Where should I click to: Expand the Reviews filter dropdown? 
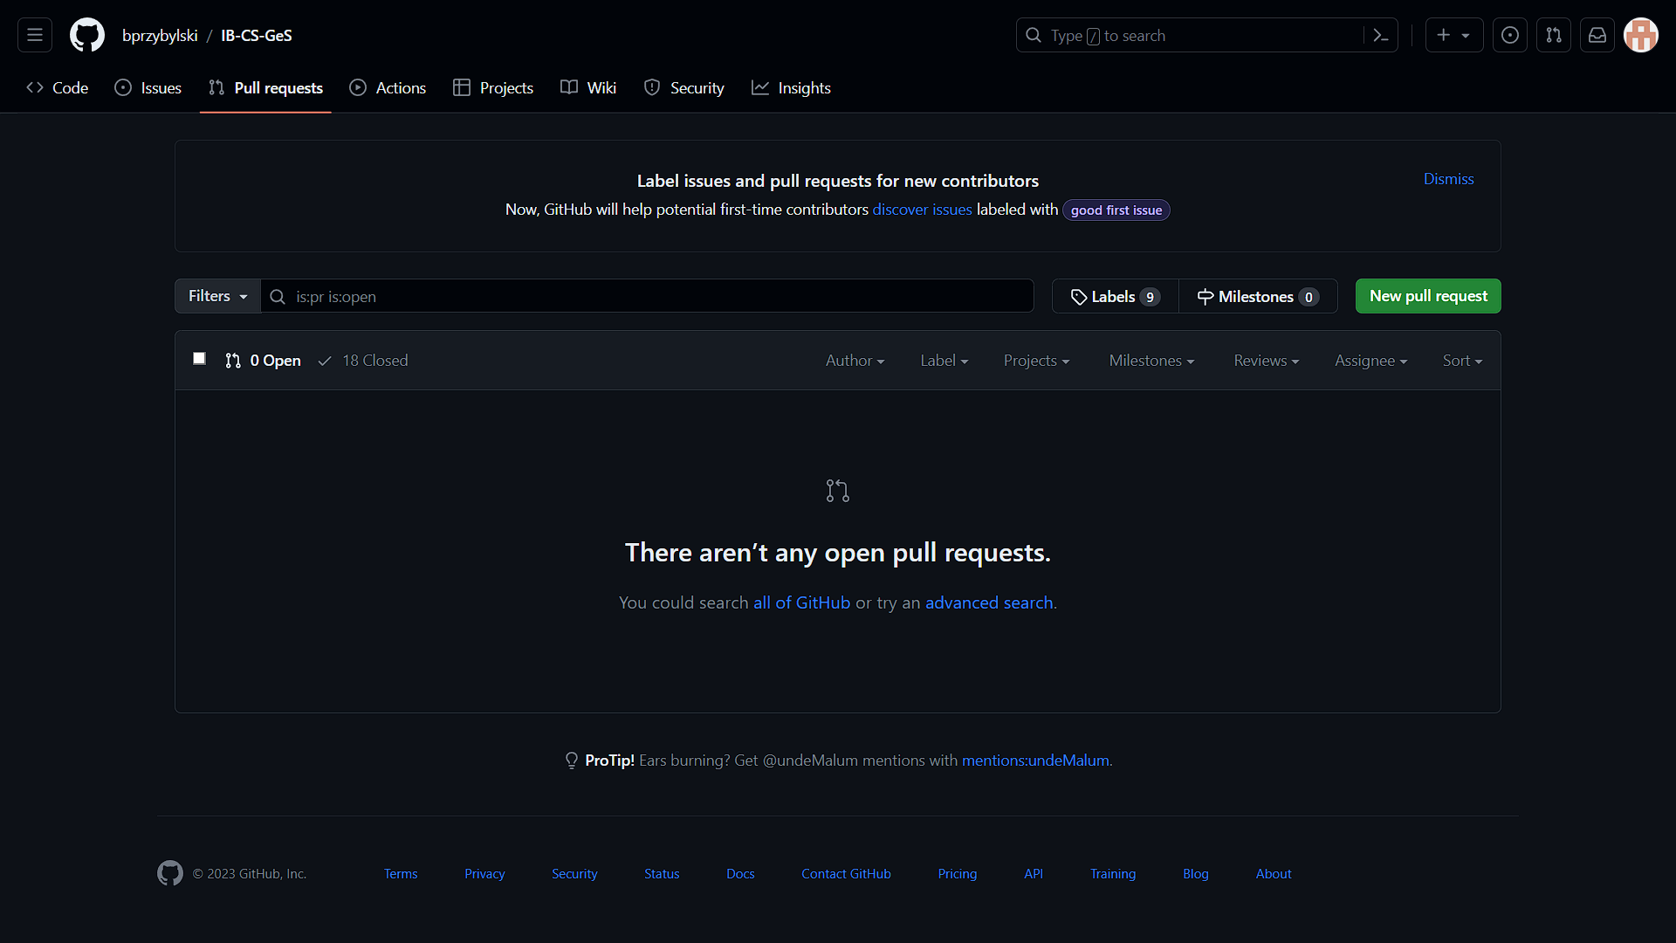1266,361
